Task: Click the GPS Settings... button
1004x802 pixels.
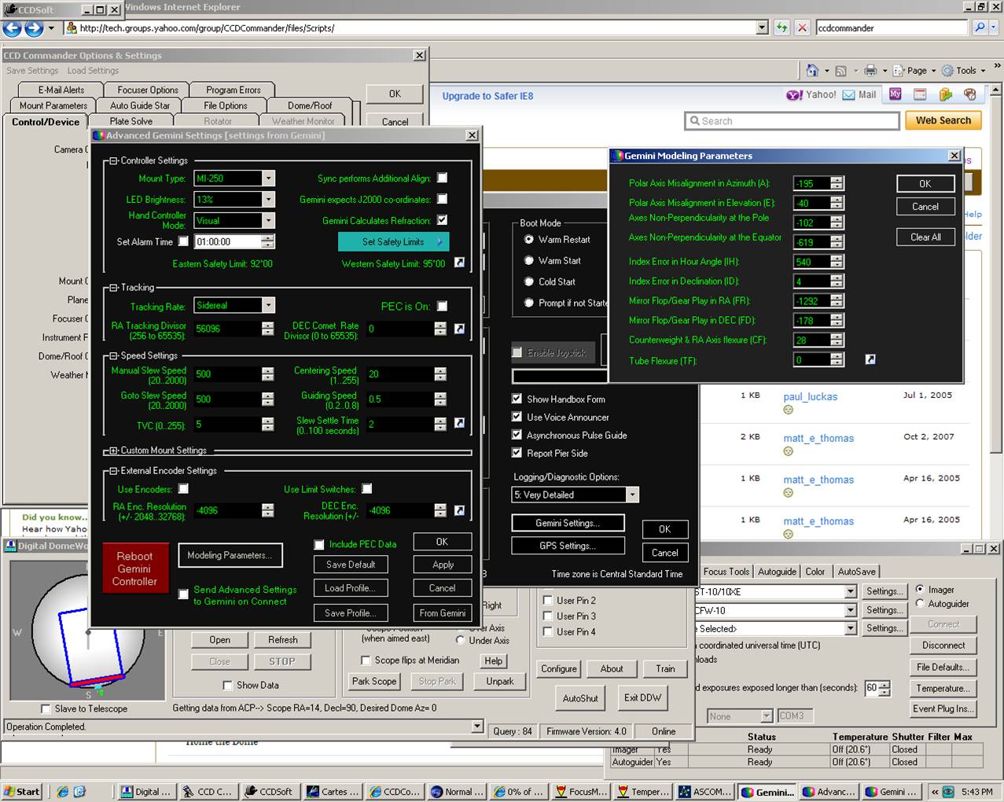Action: [568, 546]
